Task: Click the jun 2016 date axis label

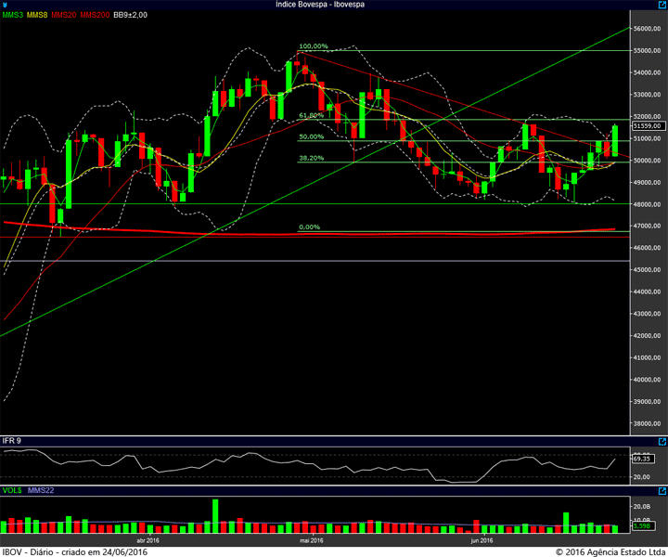Action: 482,540
